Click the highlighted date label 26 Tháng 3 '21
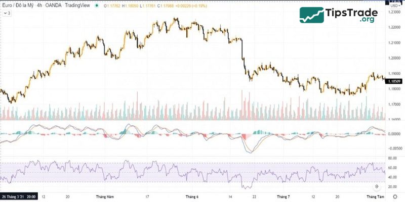The height and width of the screenshot is (202, 405). point(19,196)
